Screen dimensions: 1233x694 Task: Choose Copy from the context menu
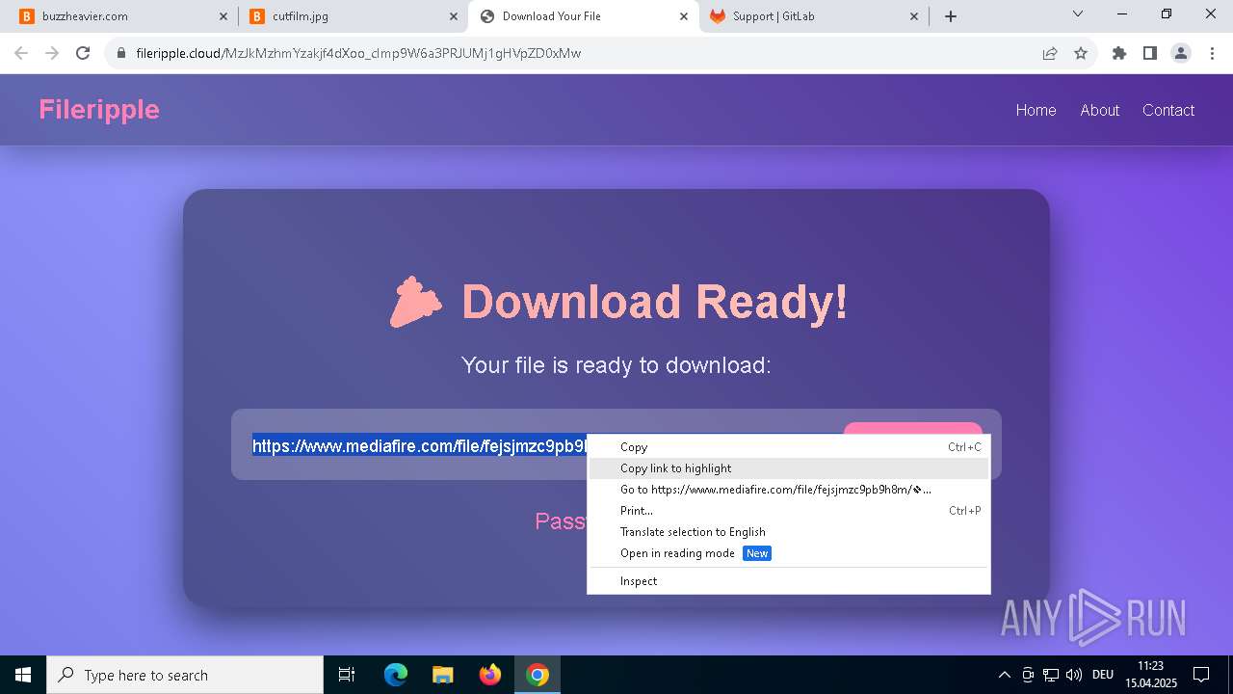pyautogui.click(x=789, y=447)
